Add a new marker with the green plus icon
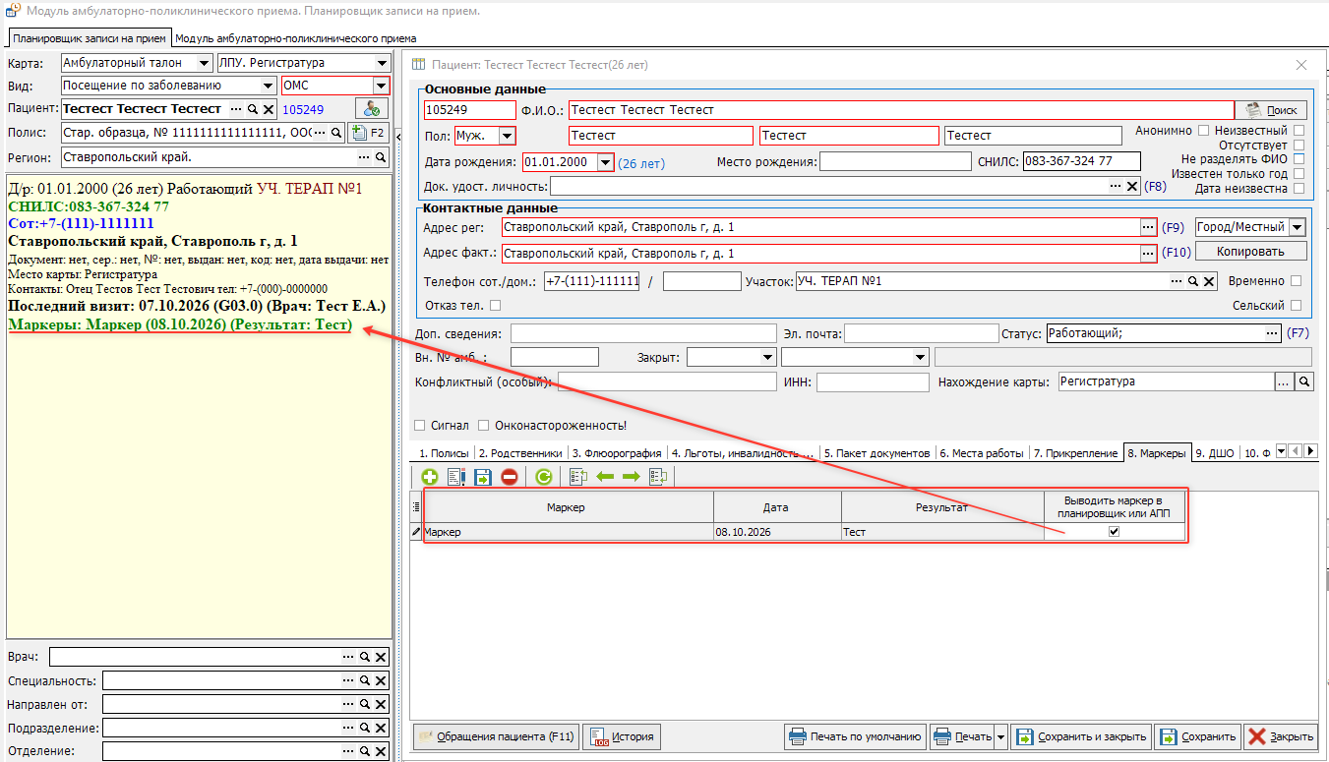This screenshot has height=762, width=1329. pyautogui.click(x=430, y=477)
